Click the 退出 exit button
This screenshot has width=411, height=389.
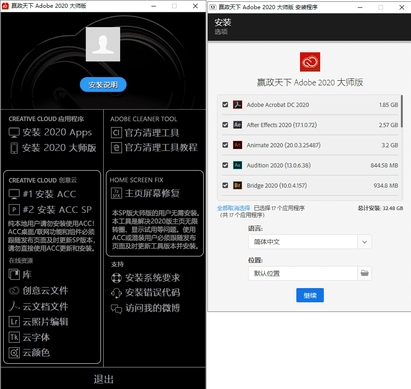point(103,379)
